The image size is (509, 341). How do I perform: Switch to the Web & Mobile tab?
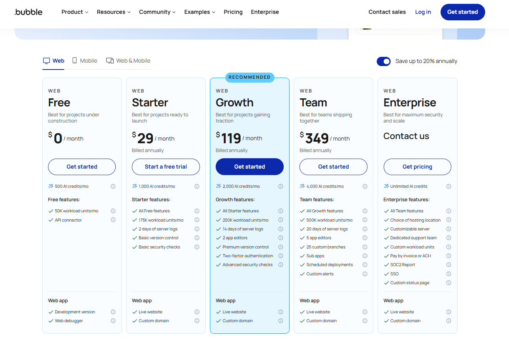128,61
